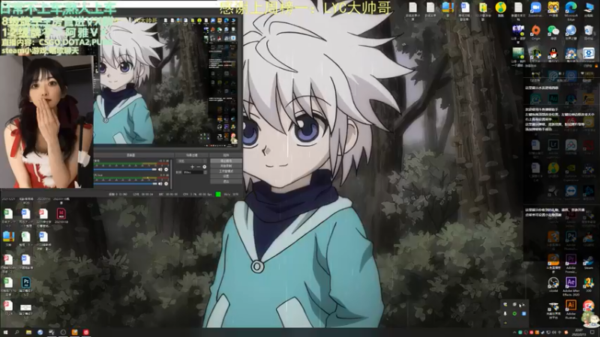The image size is (600, 337).
Task: Mute the lower audio channel in OBS mixer
Action: (160, 183)
